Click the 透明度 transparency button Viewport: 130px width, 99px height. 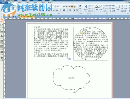coord(113,8)
